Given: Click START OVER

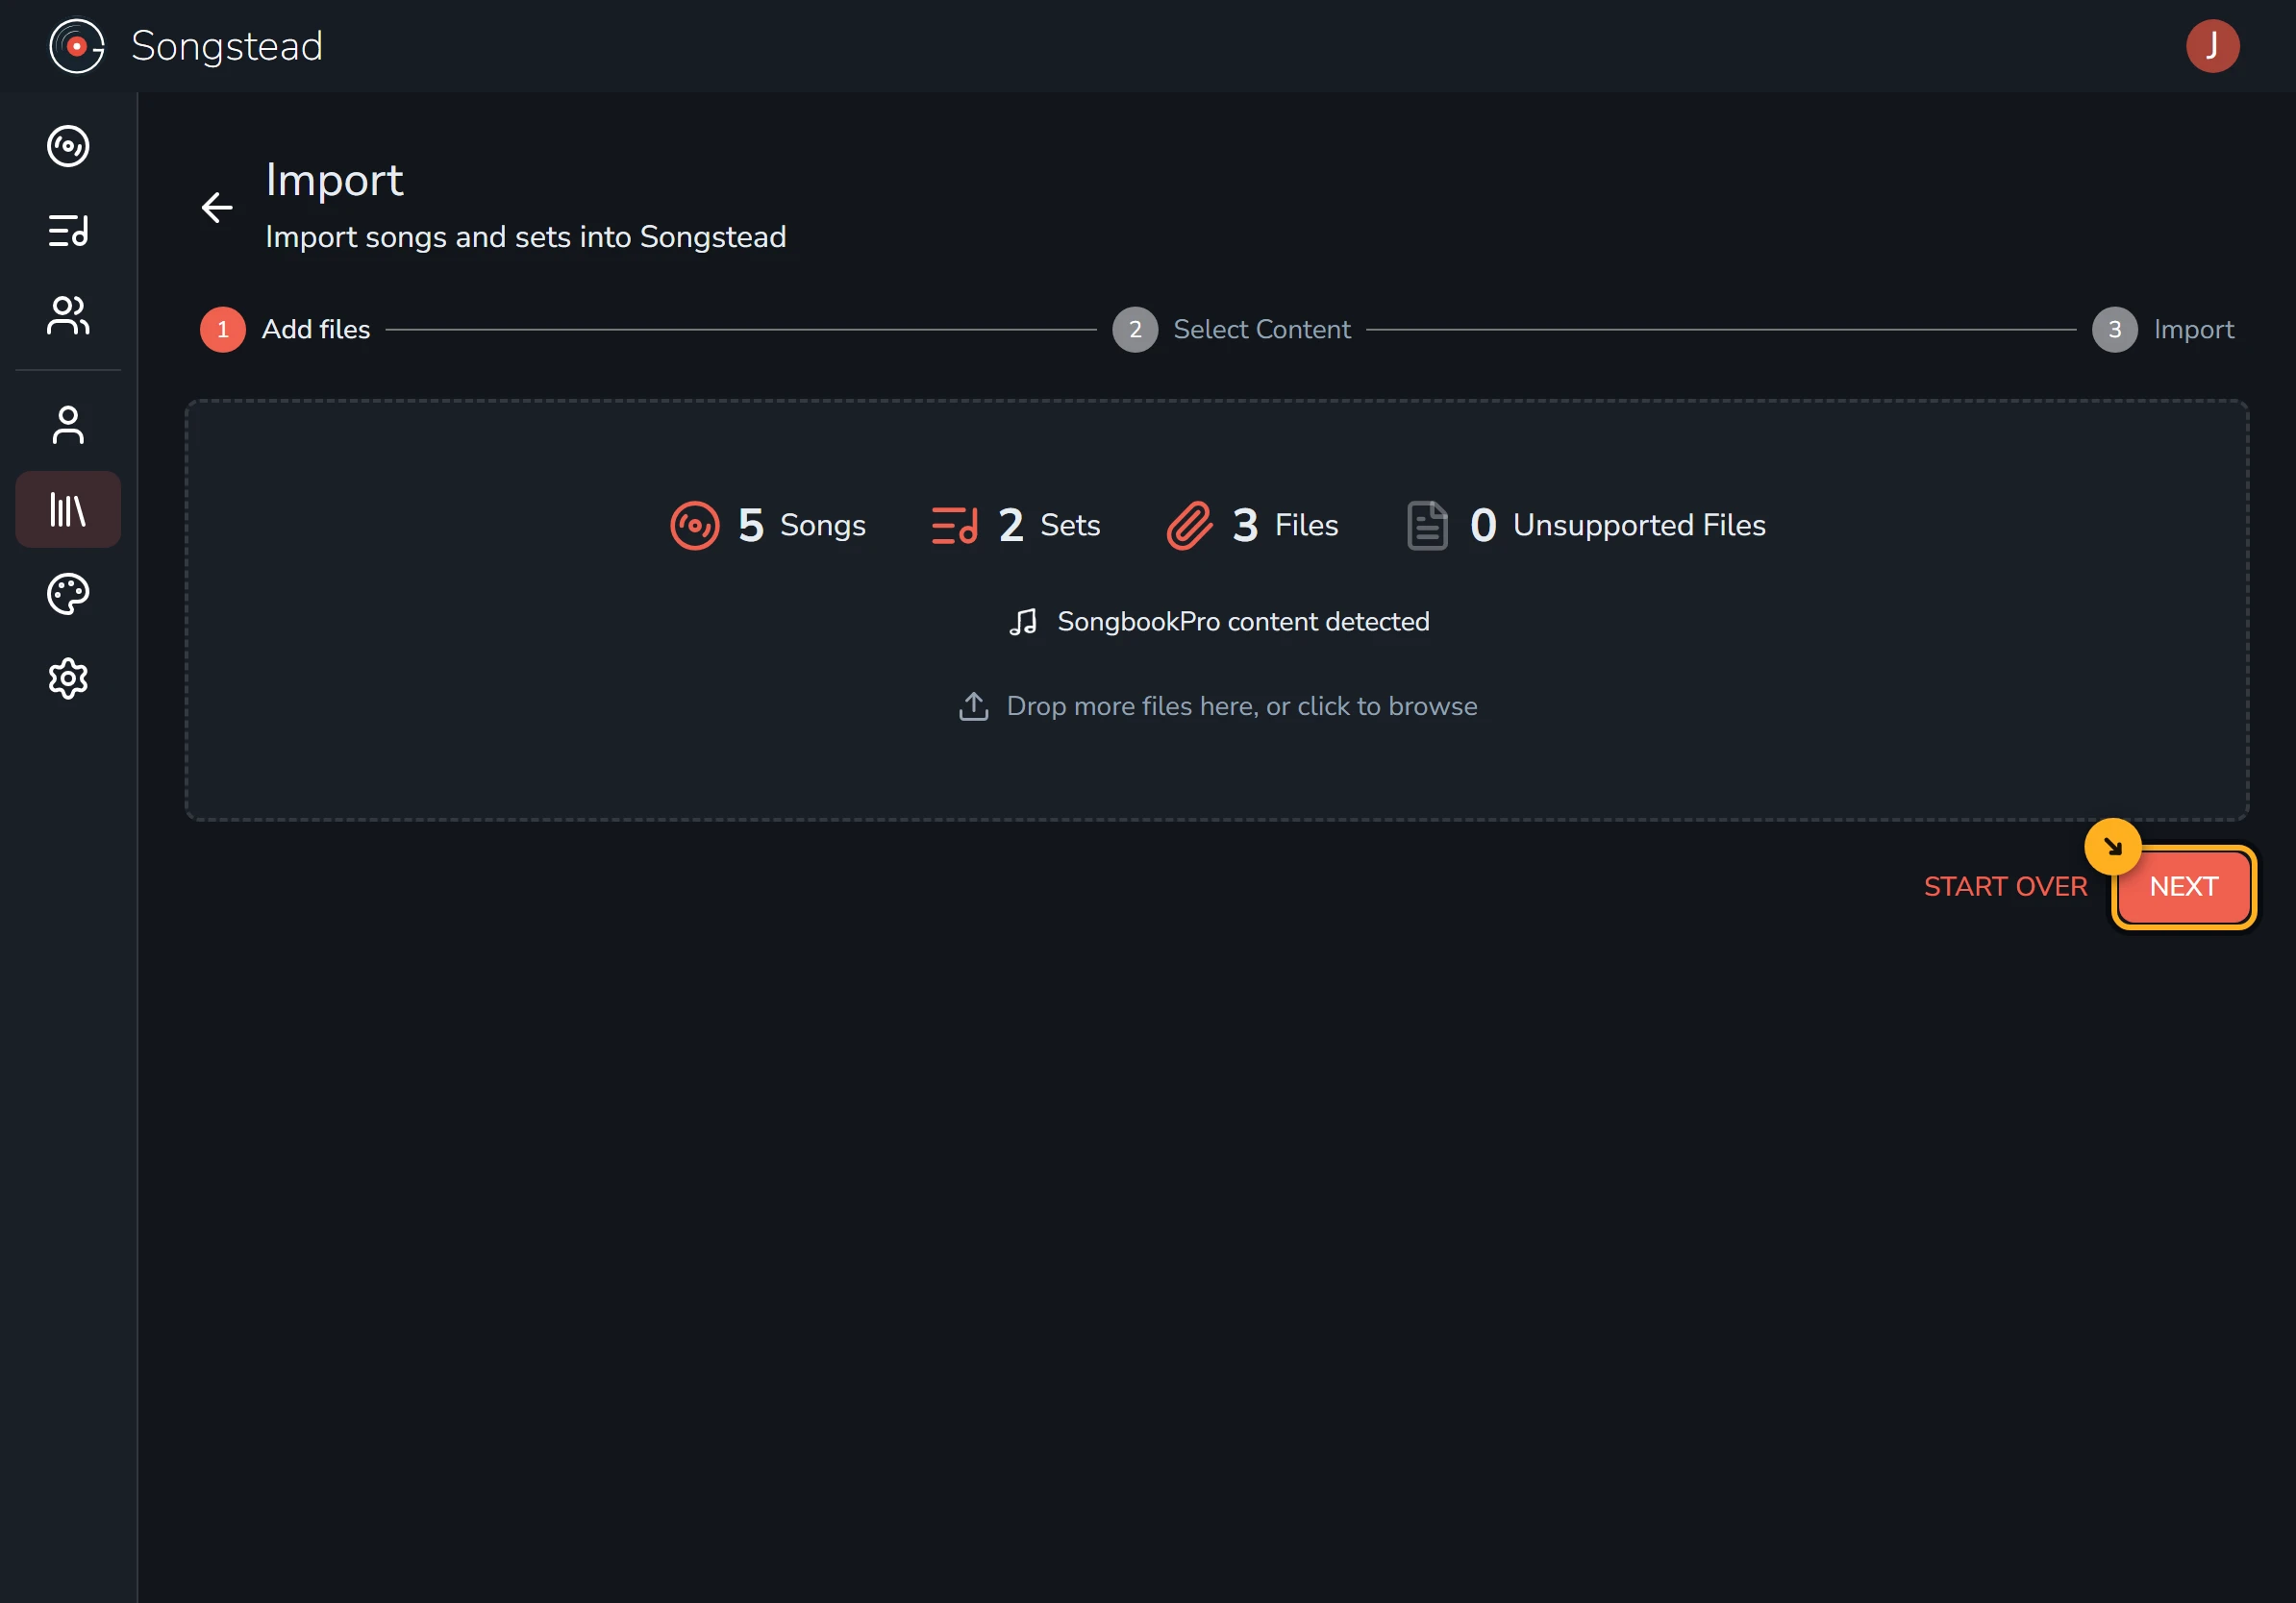Looking at the screenshot, I should (x=2005, y=886).
